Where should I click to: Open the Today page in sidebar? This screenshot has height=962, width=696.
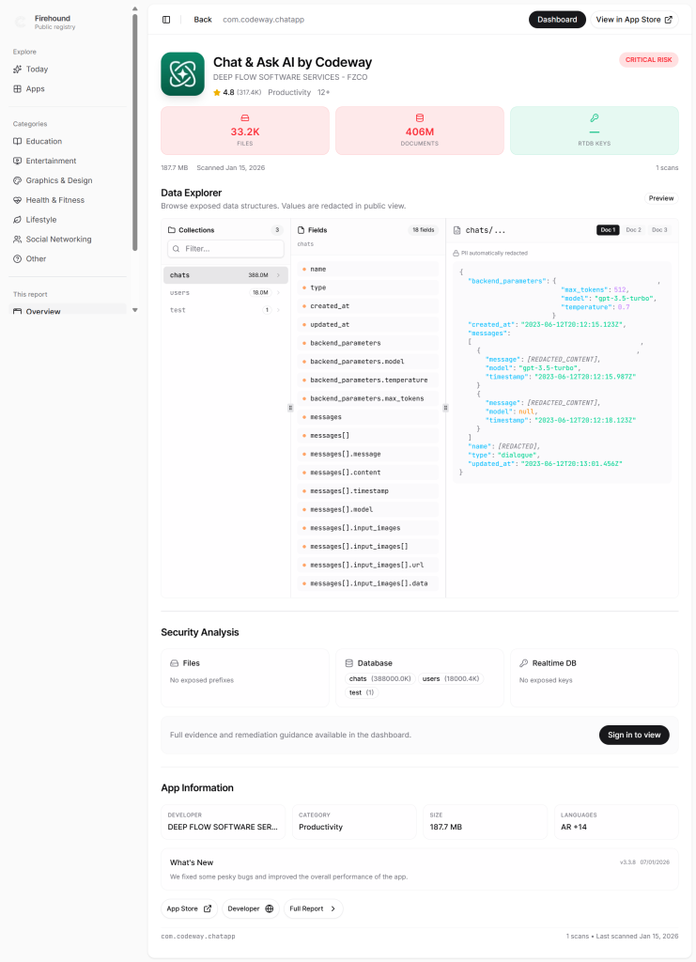point(37,70)
